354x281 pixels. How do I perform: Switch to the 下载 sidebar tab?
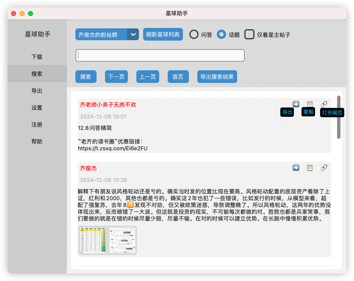(37, 57)
